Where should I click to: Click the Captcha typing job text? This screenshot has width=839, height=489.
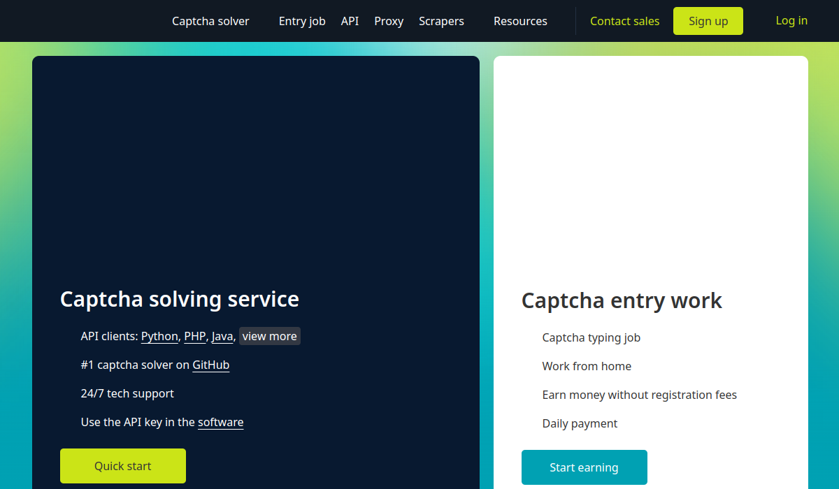(591, 337)
